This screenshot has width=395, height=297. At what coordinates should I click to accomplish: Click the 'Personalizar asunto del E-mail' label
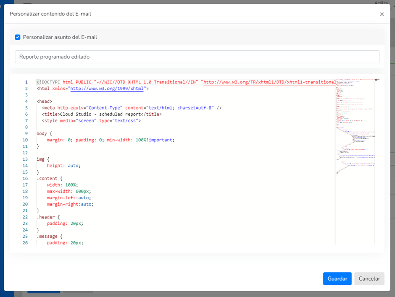pos(60,37)
